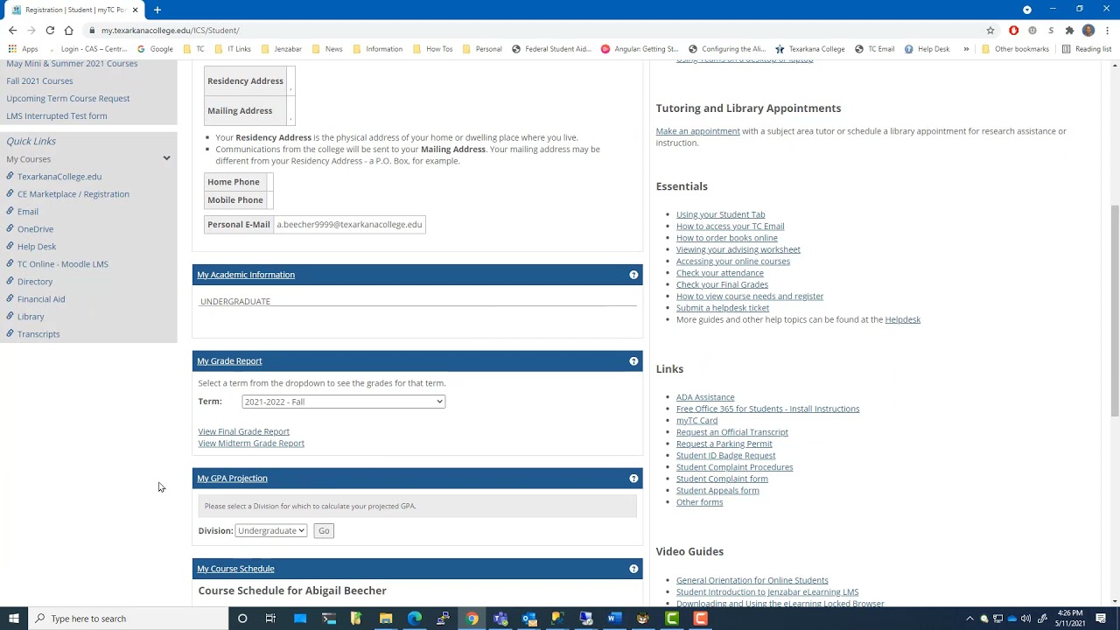Open the Personal bookmarks folder
The image size is (1120, 630).
coord(482,49)
